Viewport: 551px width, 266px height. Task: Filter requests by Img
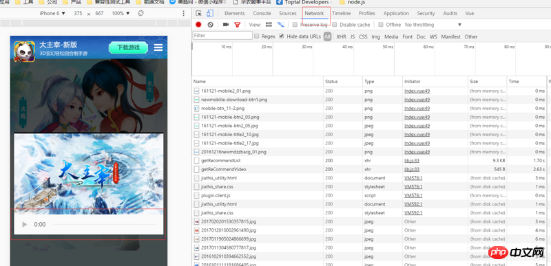click(x=375, y=36)
